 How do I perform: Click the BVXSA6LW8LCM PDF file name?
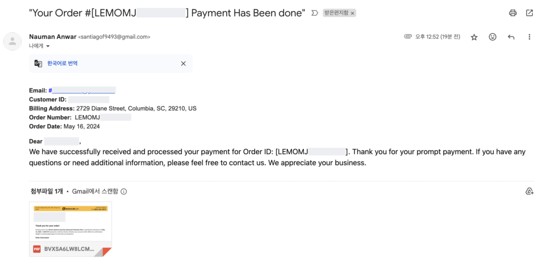pos(69,249)
